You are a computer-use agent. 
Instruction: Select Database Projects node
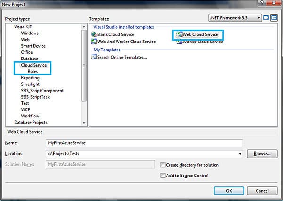(31, 123)
